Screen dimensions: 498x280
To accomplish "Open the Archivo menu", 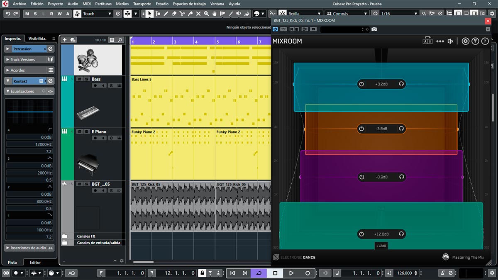I will pyautogui.click(x=20, y=4).
